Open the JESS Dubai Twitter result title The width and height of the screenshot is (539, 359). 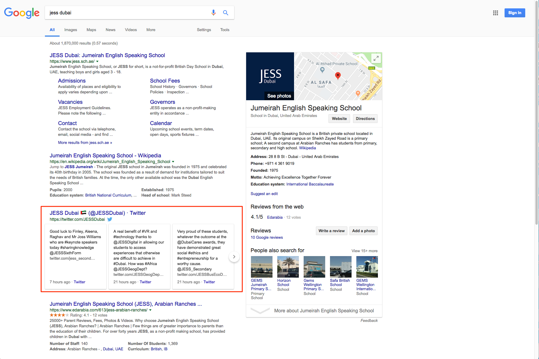coord(98,213)
